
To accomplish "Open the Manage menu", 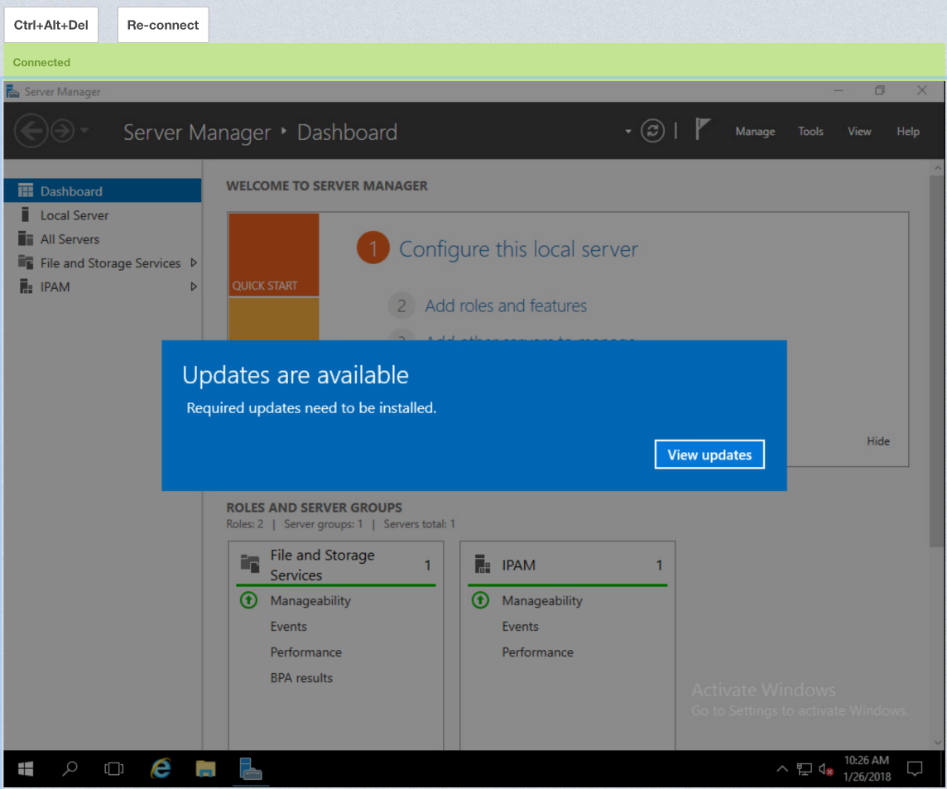I will click(755, 131).
